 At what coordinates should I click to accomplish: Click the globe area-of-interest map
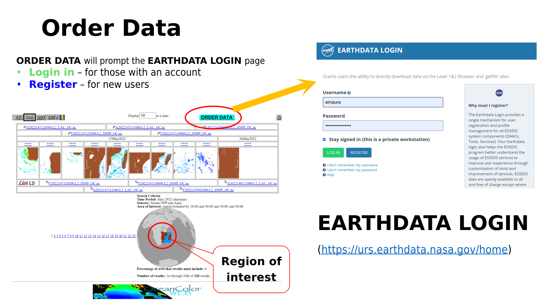[166, 237]
